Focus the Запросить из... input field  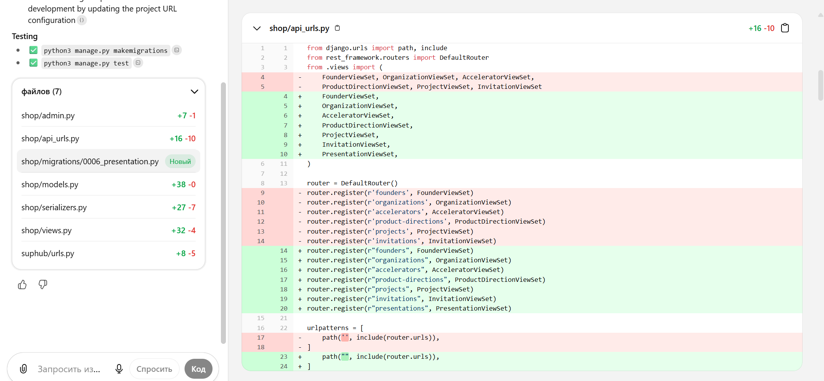69,369
